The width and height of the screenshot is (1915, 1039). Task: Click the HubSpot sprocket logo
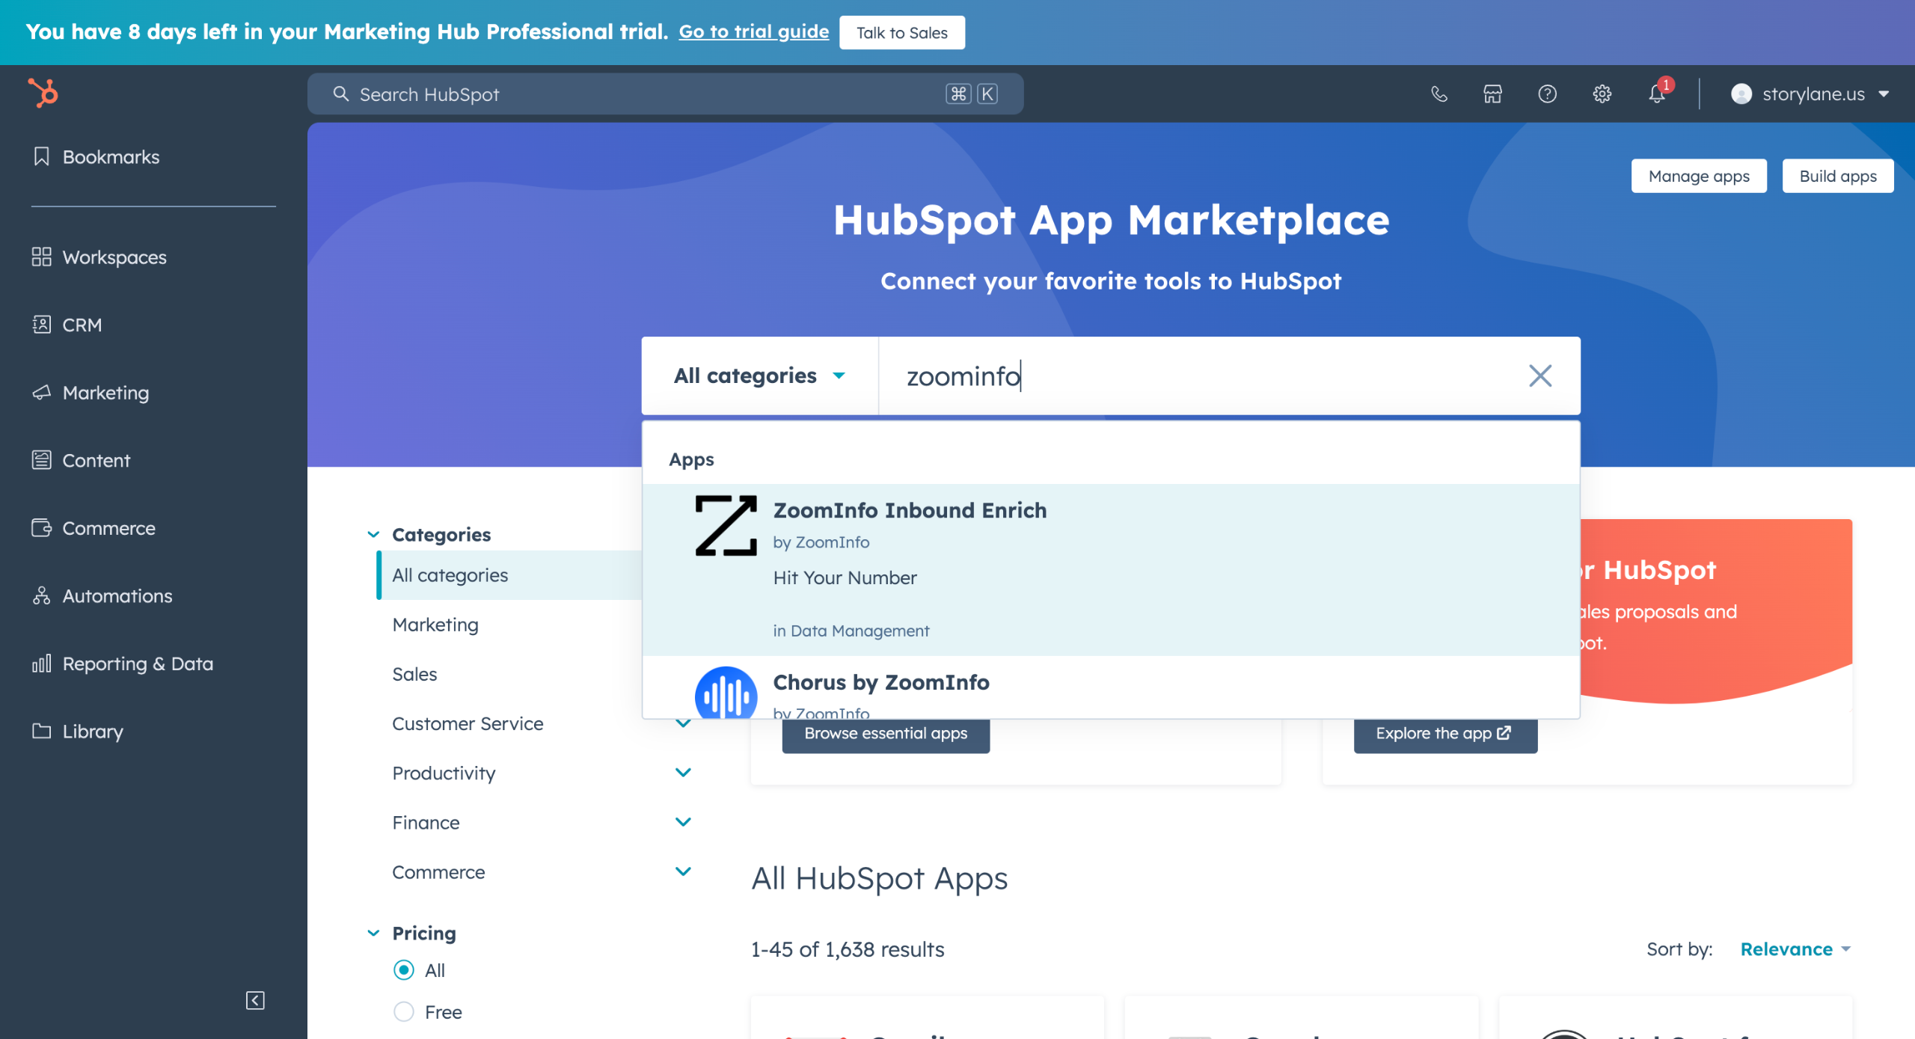43,94
